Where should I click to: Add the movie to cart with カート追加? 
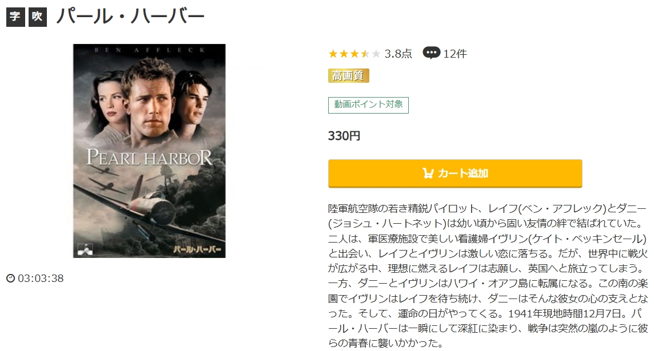455,173
